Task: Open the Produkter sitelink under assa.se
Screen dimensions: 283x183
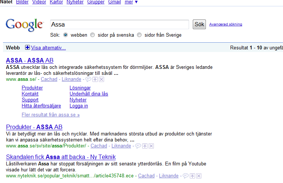Action: [x=32, y=88]
